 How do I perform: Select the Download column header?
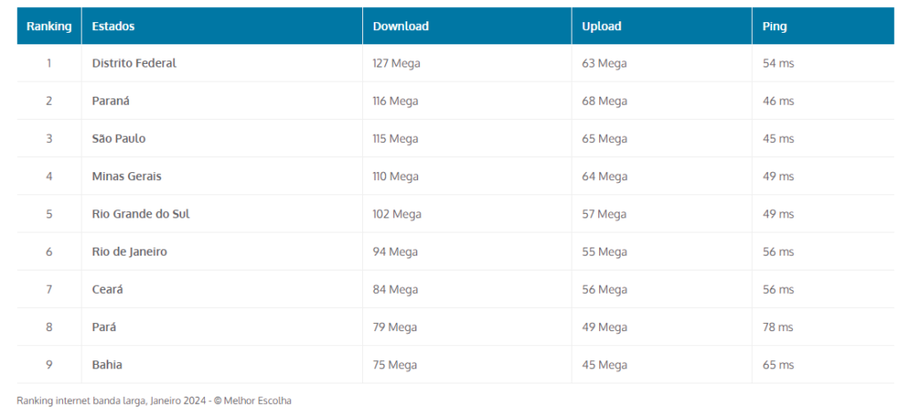click(400, 27)
